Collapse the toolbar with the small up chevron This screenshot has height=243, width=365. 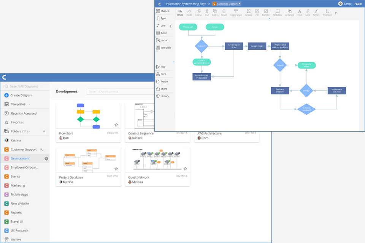tap(269, 19)
